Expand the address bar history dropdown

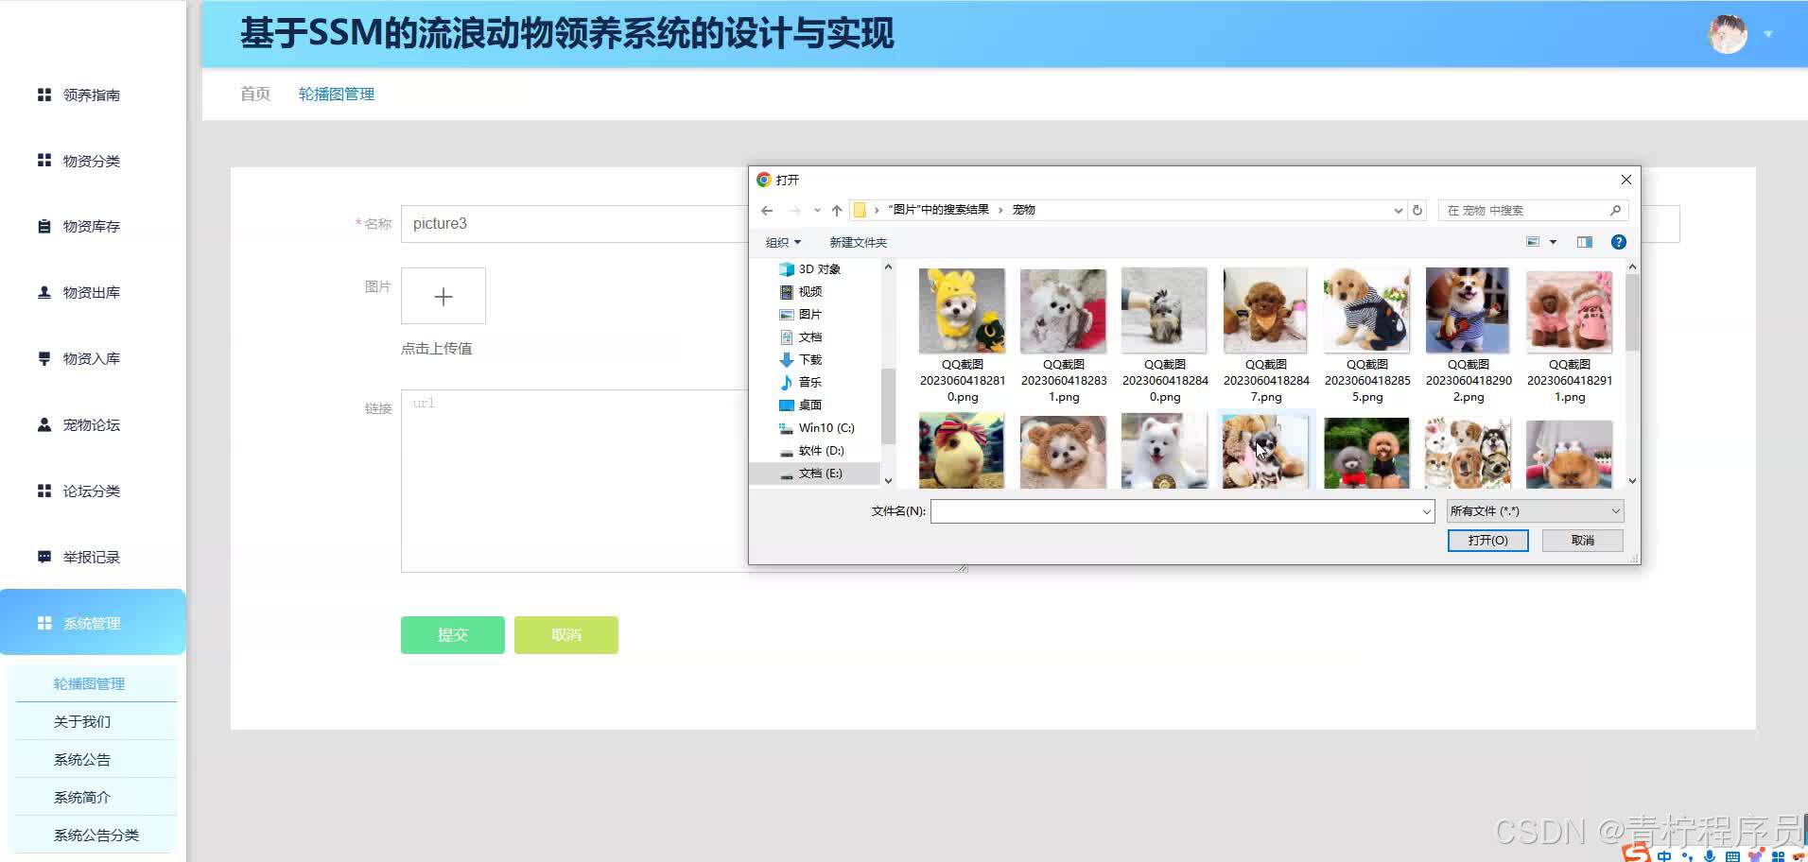point(1399,210)
